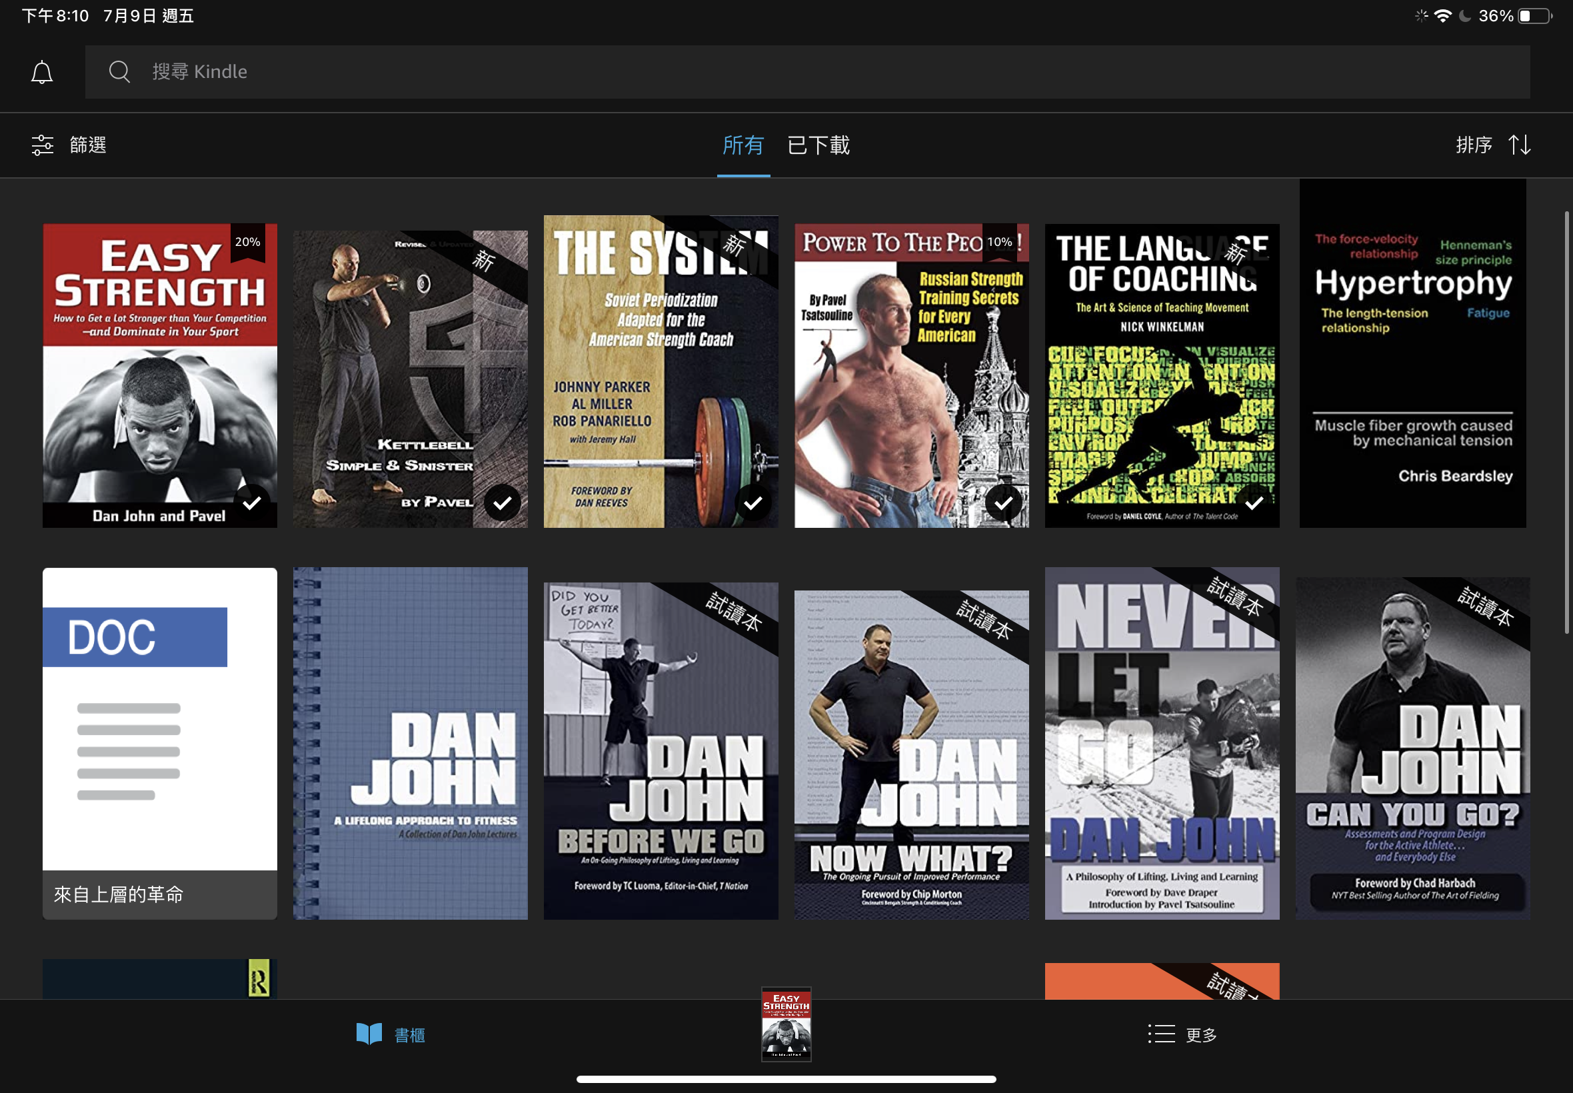Open The Language of Coaching book
Screen dimensions: 1573x1093
[1162, 375]
